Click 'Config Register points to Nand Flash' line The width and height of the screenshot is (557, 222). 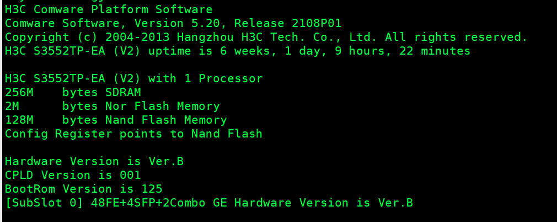(133, 134)
